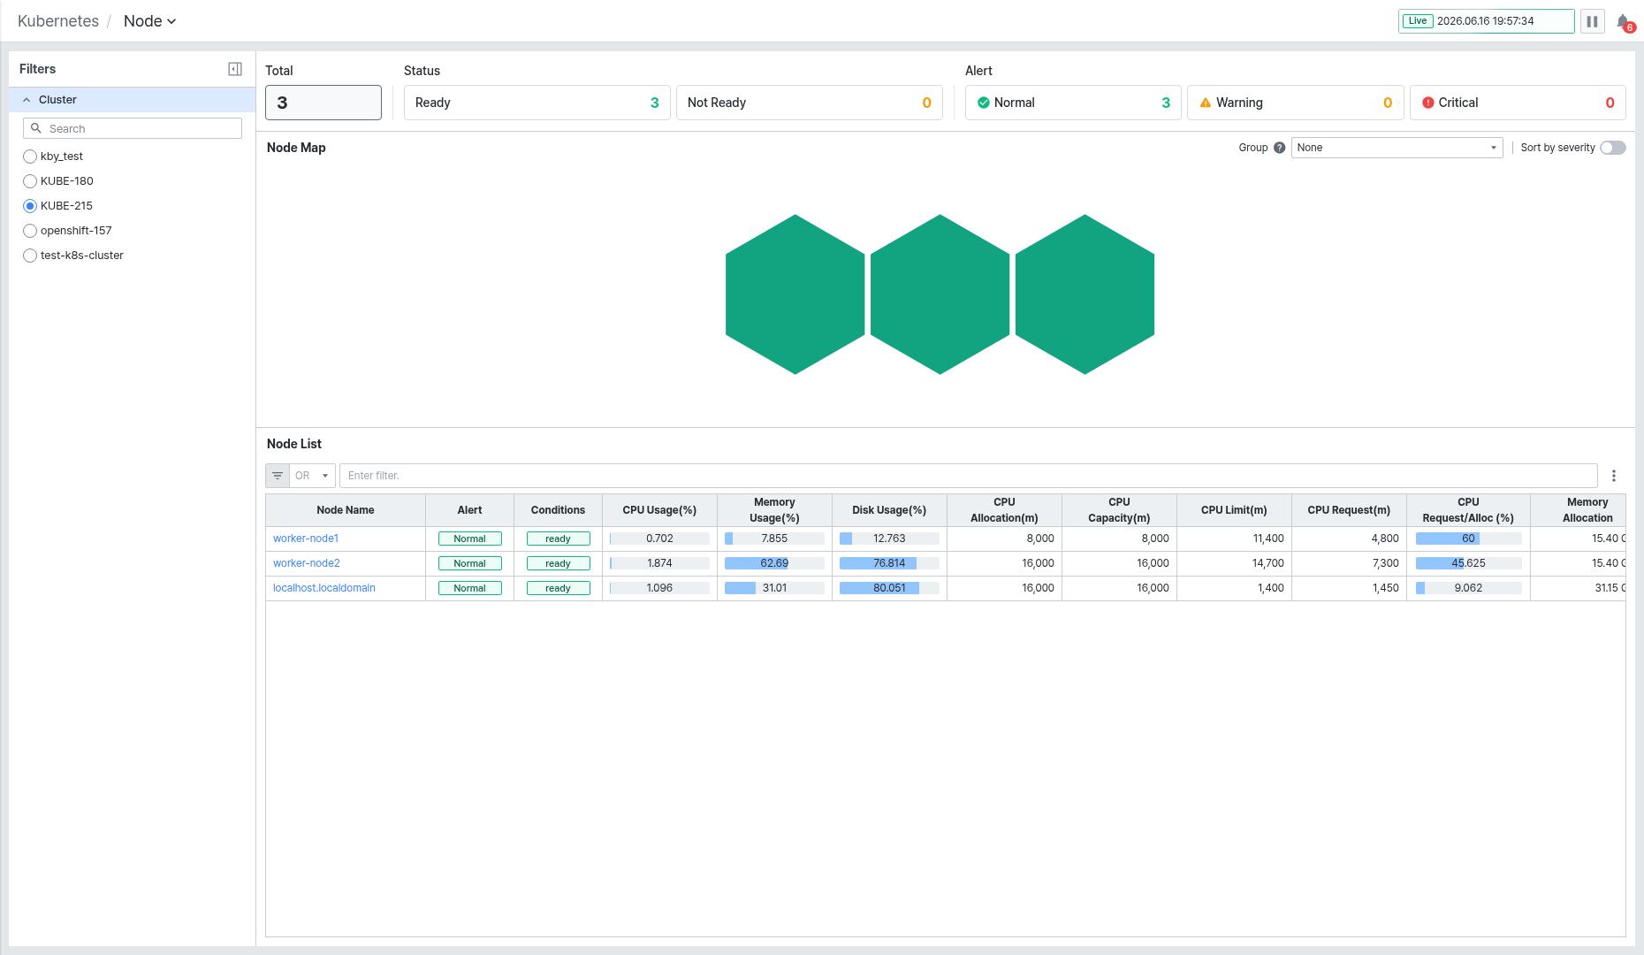The image size is (1644, 955).
Task: Click the Group help question icon
Action: point(1279,148)
